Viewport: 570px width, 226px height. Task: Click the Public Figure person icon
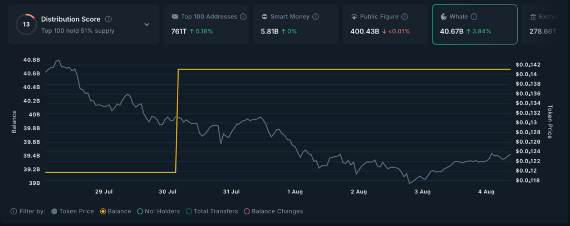click(353, 17)
